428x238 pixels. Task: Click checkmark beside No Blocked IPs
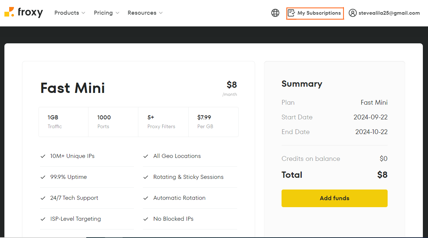click(146, 219)
